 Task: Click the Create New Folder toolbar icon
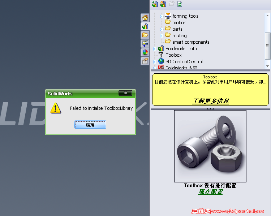coord(171,4)
